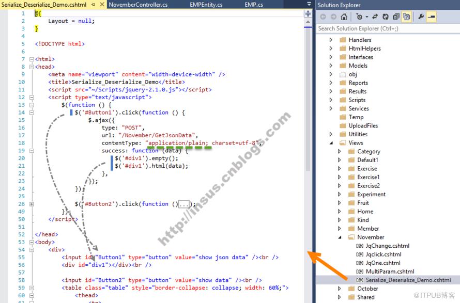Refresh the Solution Explorer tree
The width and height of the screenshot is (460, 303).
click(x=386, y=17)
